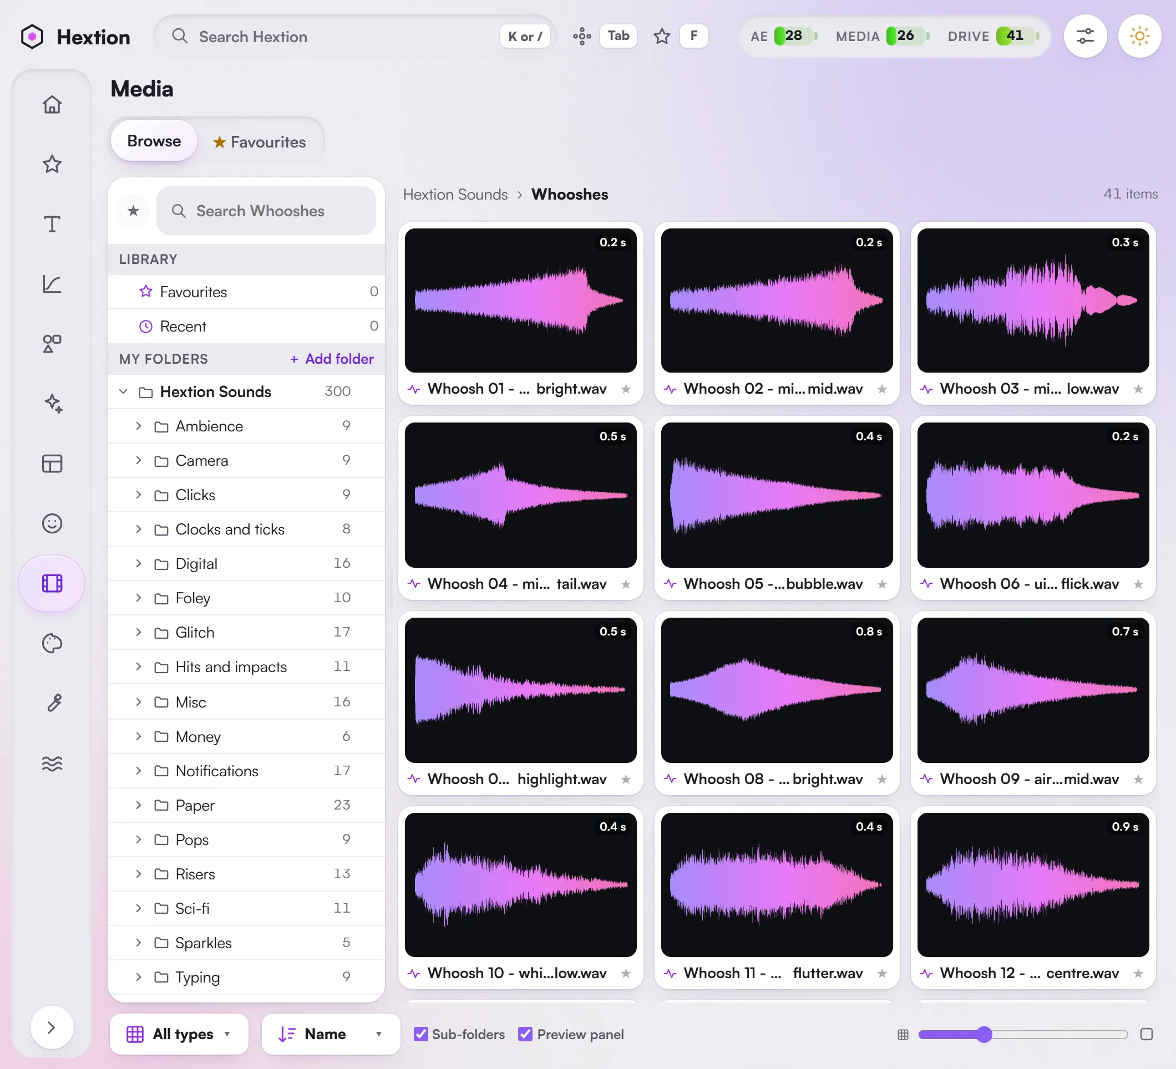
Task: Favourite Whoosh 01 bright.wav with its star
Action: 626,389
